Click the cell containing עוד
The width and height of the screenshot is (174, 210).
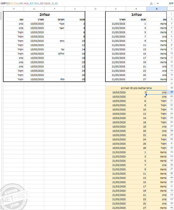click(54, 50)
